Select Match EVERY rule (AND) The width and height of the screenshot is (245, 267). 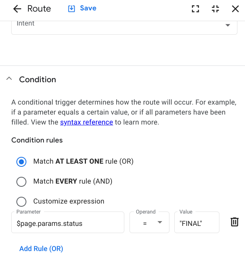[x=22, y=182]
